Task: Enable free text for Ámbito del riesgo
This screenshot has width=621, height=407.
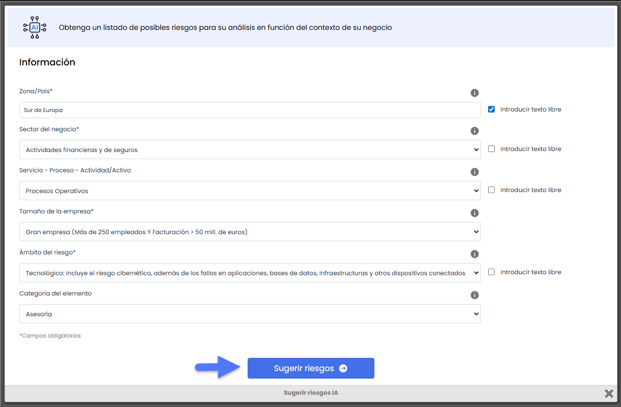Action: [491, 272]
